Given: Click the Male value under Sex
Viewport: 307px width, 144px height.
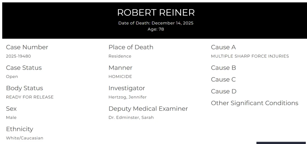Looking at the screenshot, I should (x=11, y=118).
